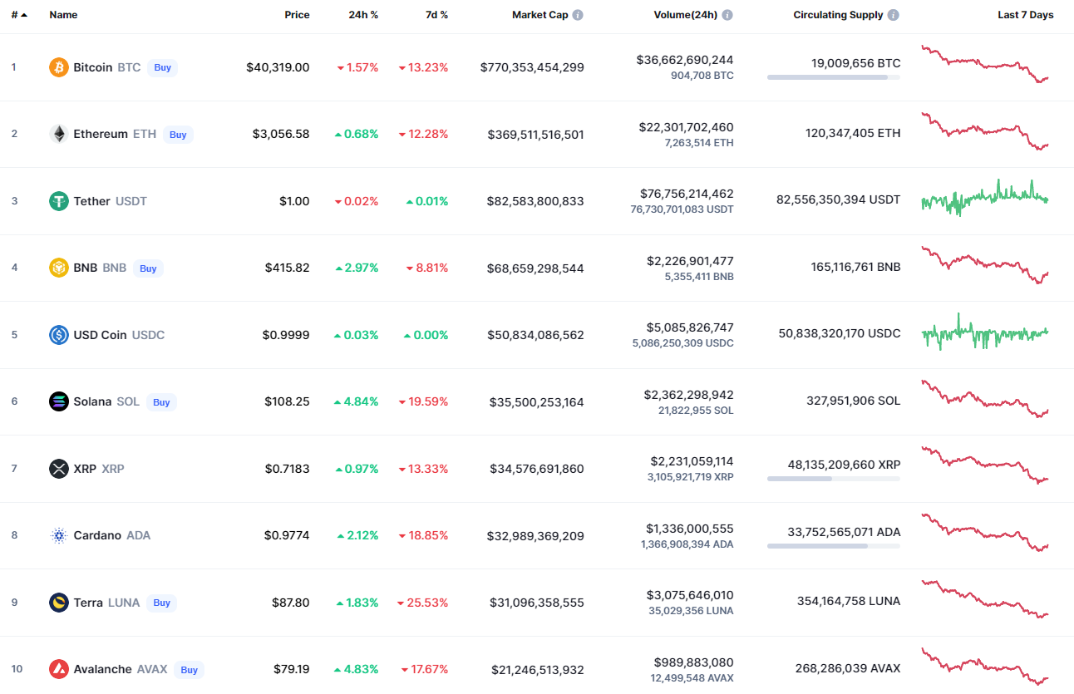Click the BNB yellow logo icon
The height and width of the screenshot is (694, 1074).
coord(59,268)
